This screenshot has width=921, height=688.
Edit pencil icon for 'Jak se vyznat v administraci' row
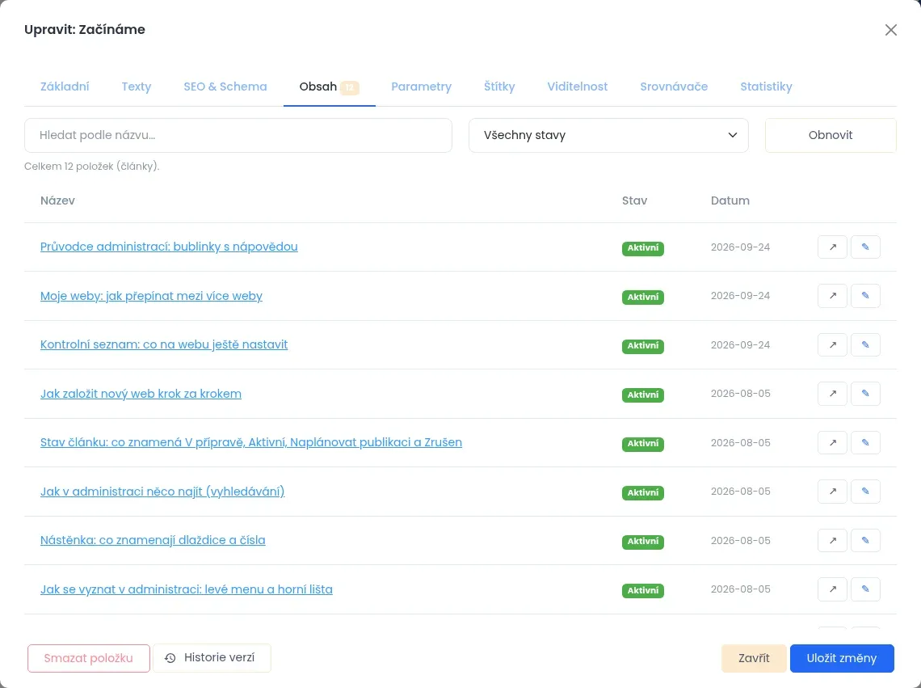coord(865,589)
